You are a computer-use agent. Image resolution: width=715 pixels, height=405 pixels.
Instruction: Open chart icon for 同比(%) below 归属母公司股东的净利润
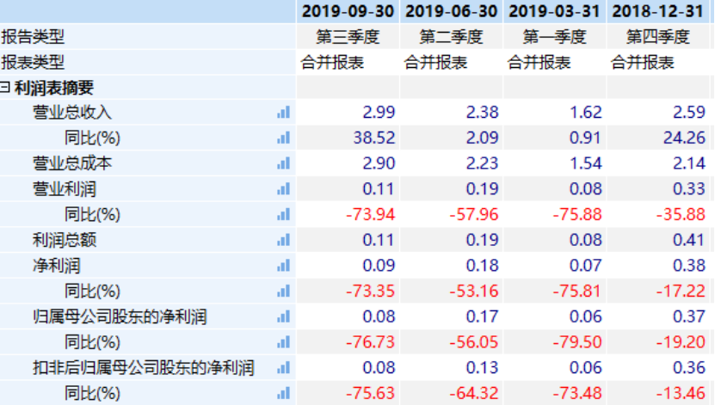tap(283, 341)
